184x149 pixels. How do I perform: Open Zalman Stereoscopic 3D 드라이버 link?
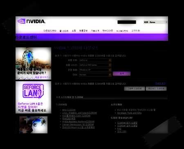tap(78, 125)
